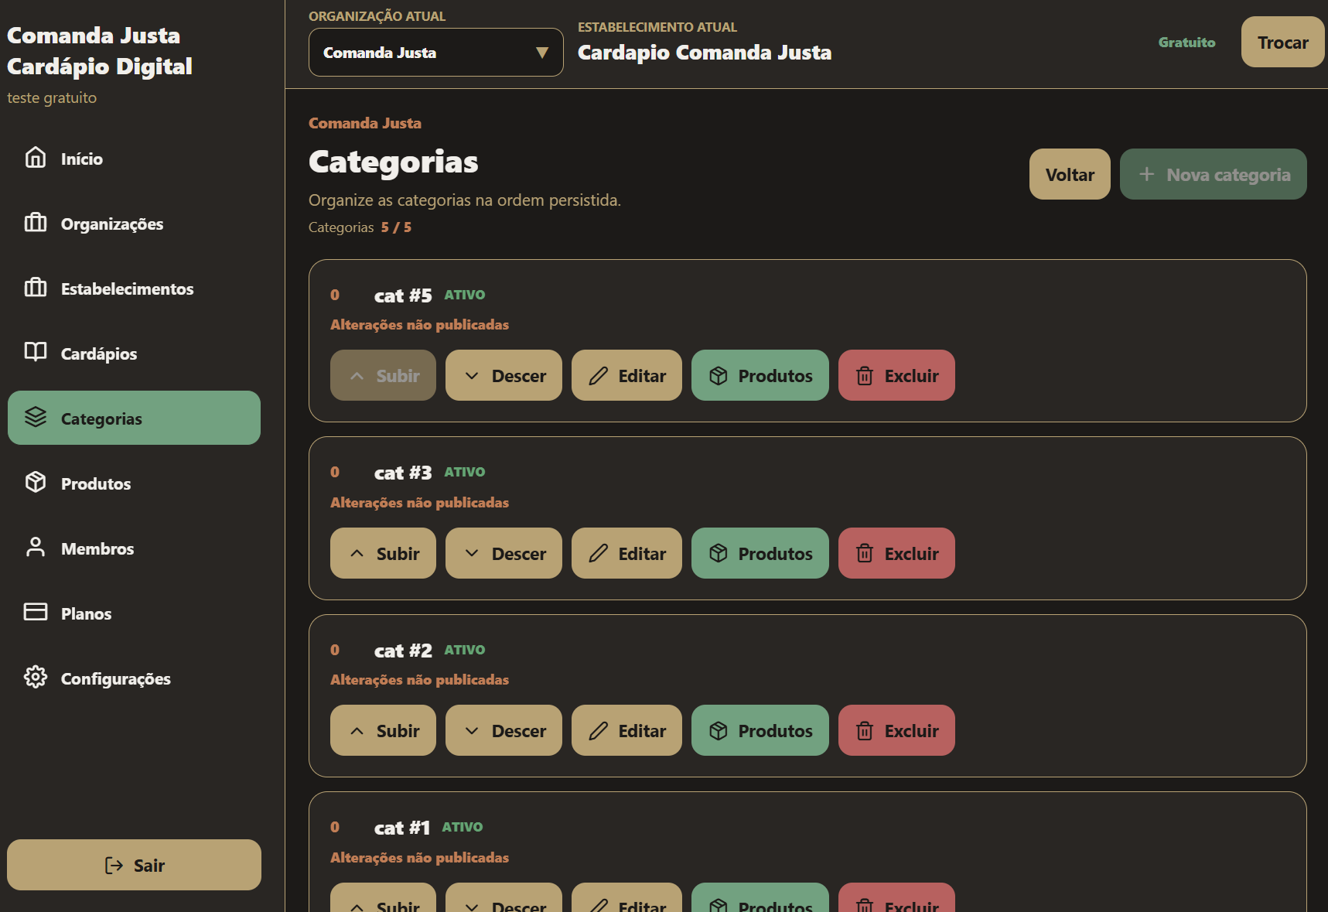Go to Organizações in the sidebar
1328x912 pixels.
click(134, 224)
